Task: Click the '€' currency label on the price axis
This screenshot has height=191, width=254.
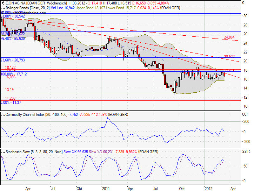Action: (243, 3)
